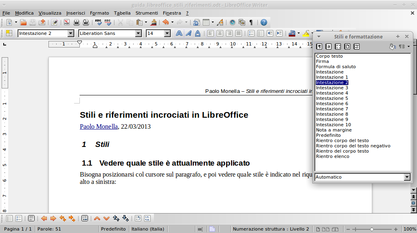Export document directly as PDF
Screen dimensions: 417x233
[x=67, y=23]
